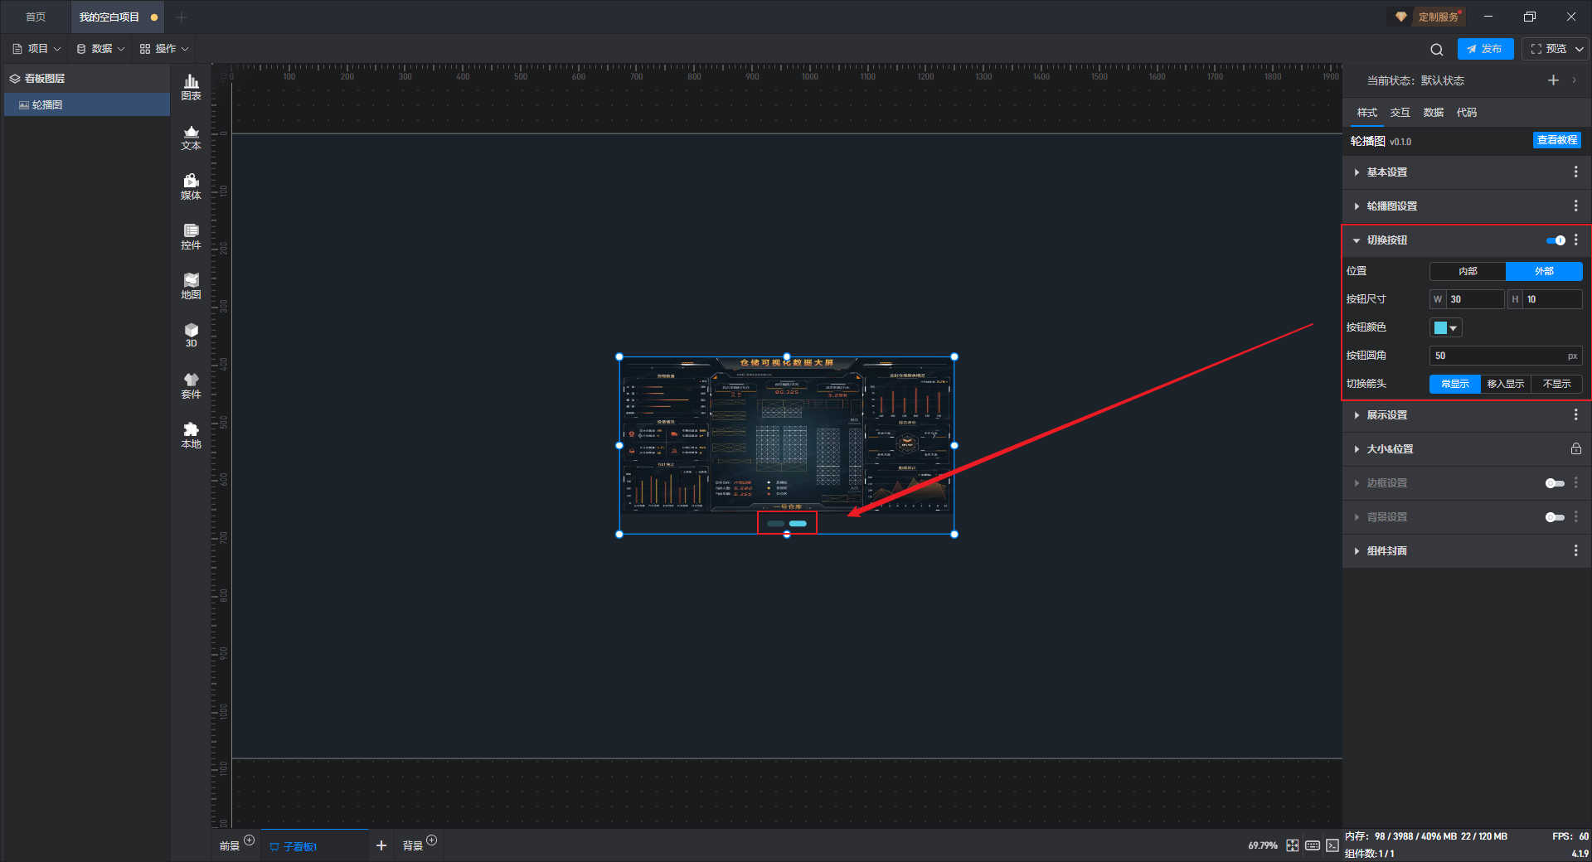Add a background layer via 背景 plus icon
The height and width of the screenshot is (862, 1592).
[432, 840]
